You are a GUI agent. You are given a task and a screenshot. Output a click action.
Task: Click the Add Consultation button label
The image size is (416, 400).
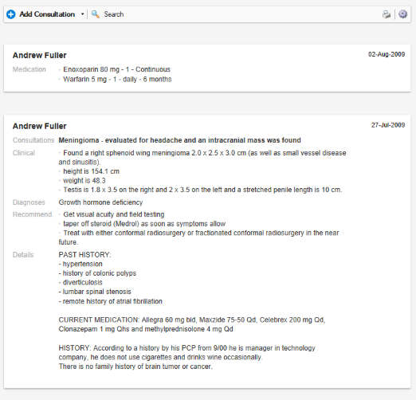[x=47, y=14]
